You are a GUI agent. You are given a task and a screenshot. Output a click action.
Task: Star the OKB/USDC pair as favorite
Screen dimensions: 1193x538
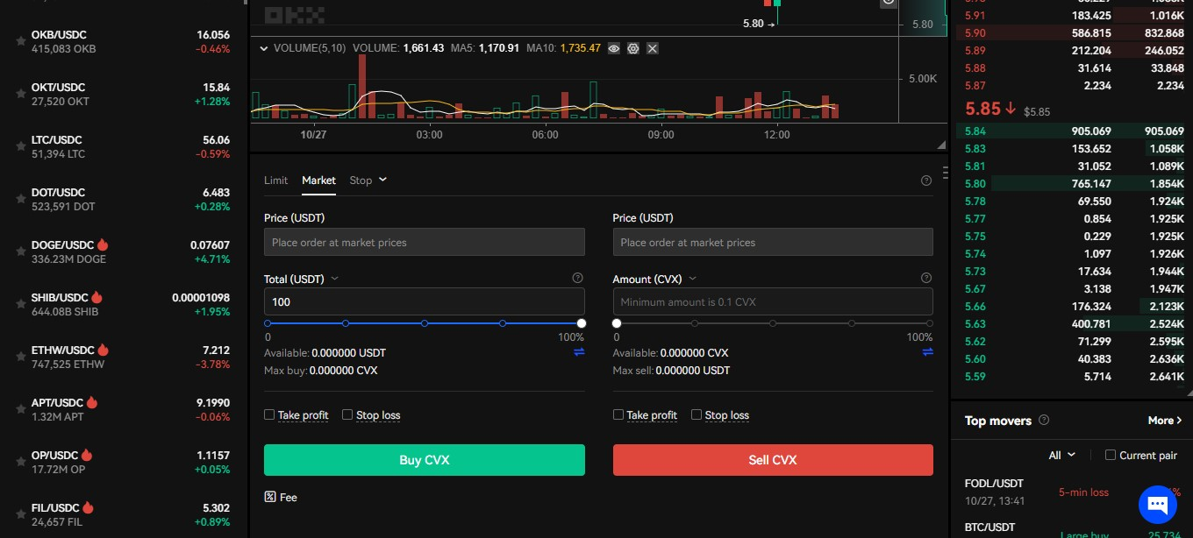click(21, 42)
